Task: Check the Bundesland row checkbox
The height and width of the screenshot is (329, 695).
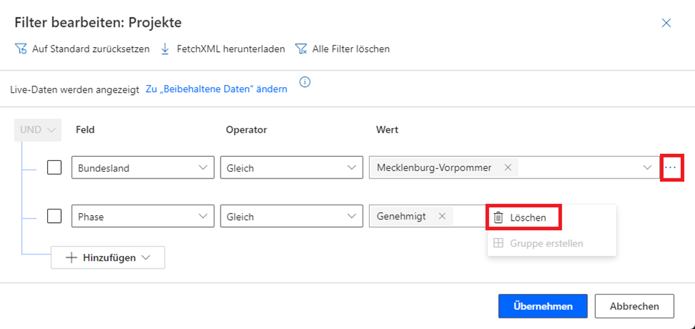Action: (x=54, y=168)
